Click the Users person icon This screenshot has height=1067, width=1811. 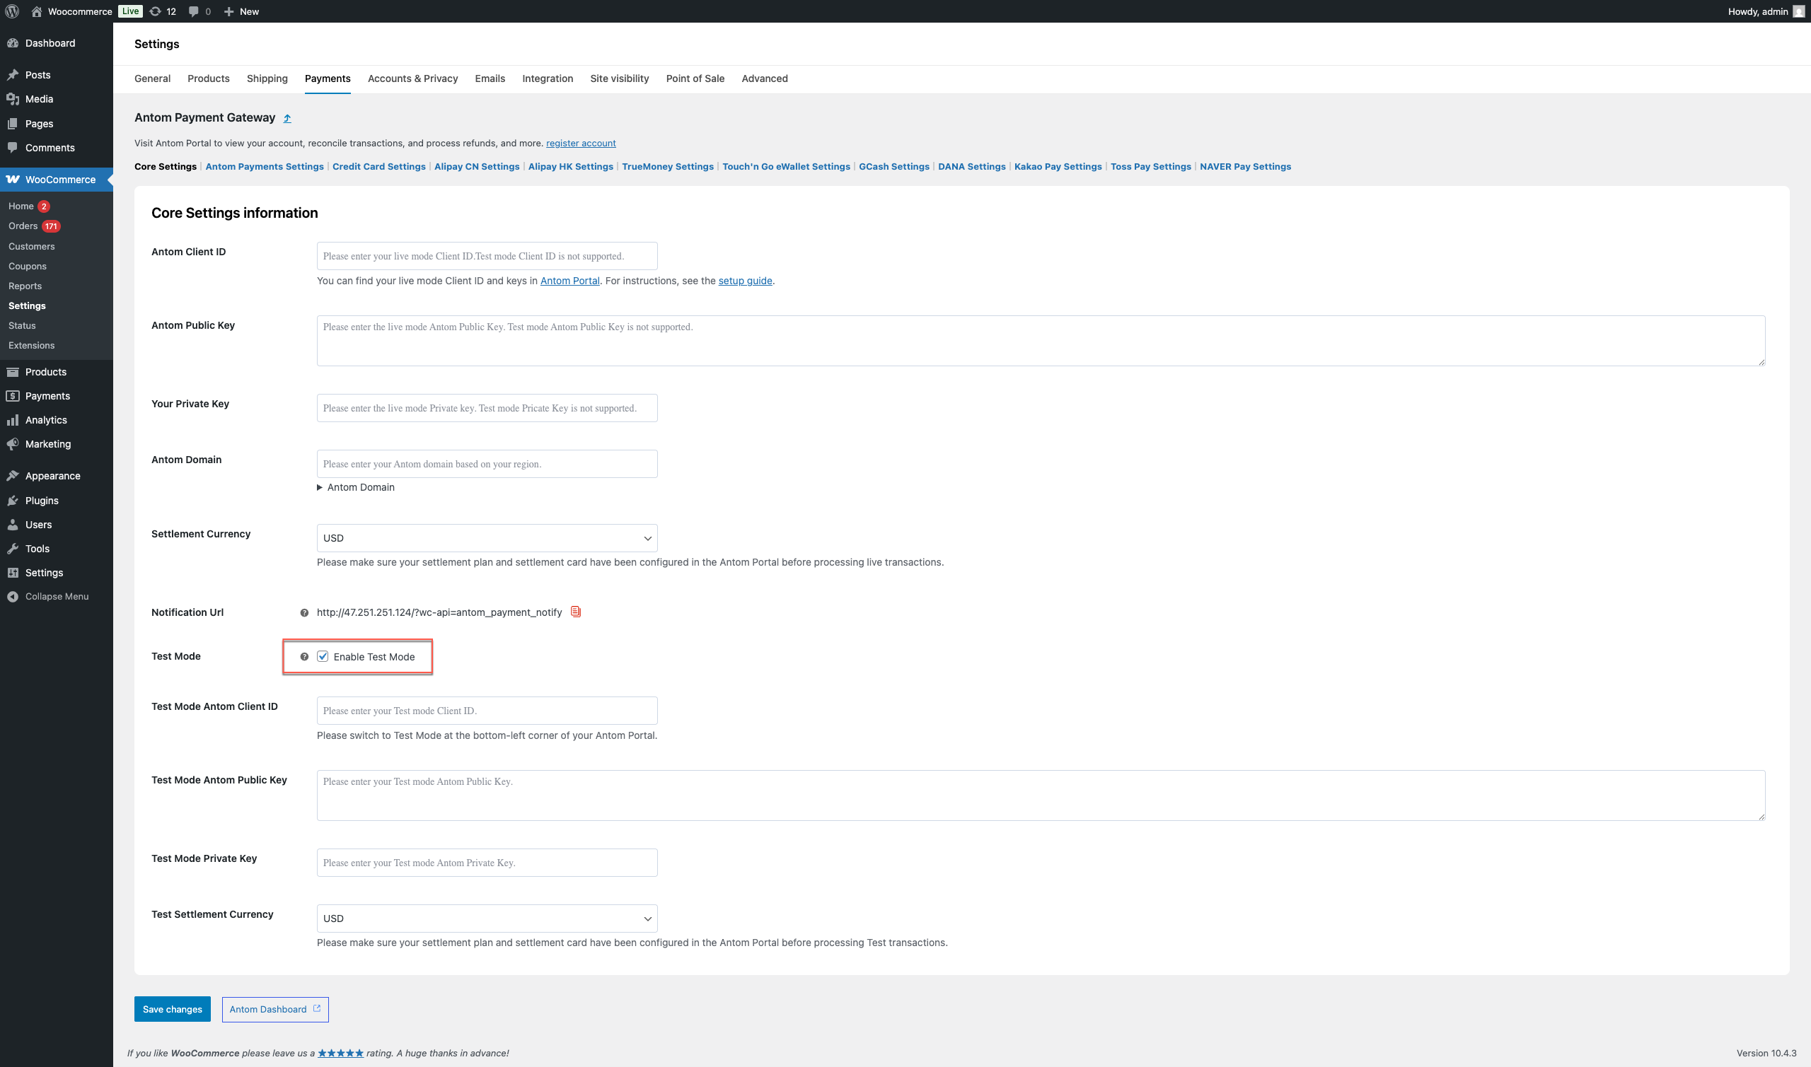(13, 525)
